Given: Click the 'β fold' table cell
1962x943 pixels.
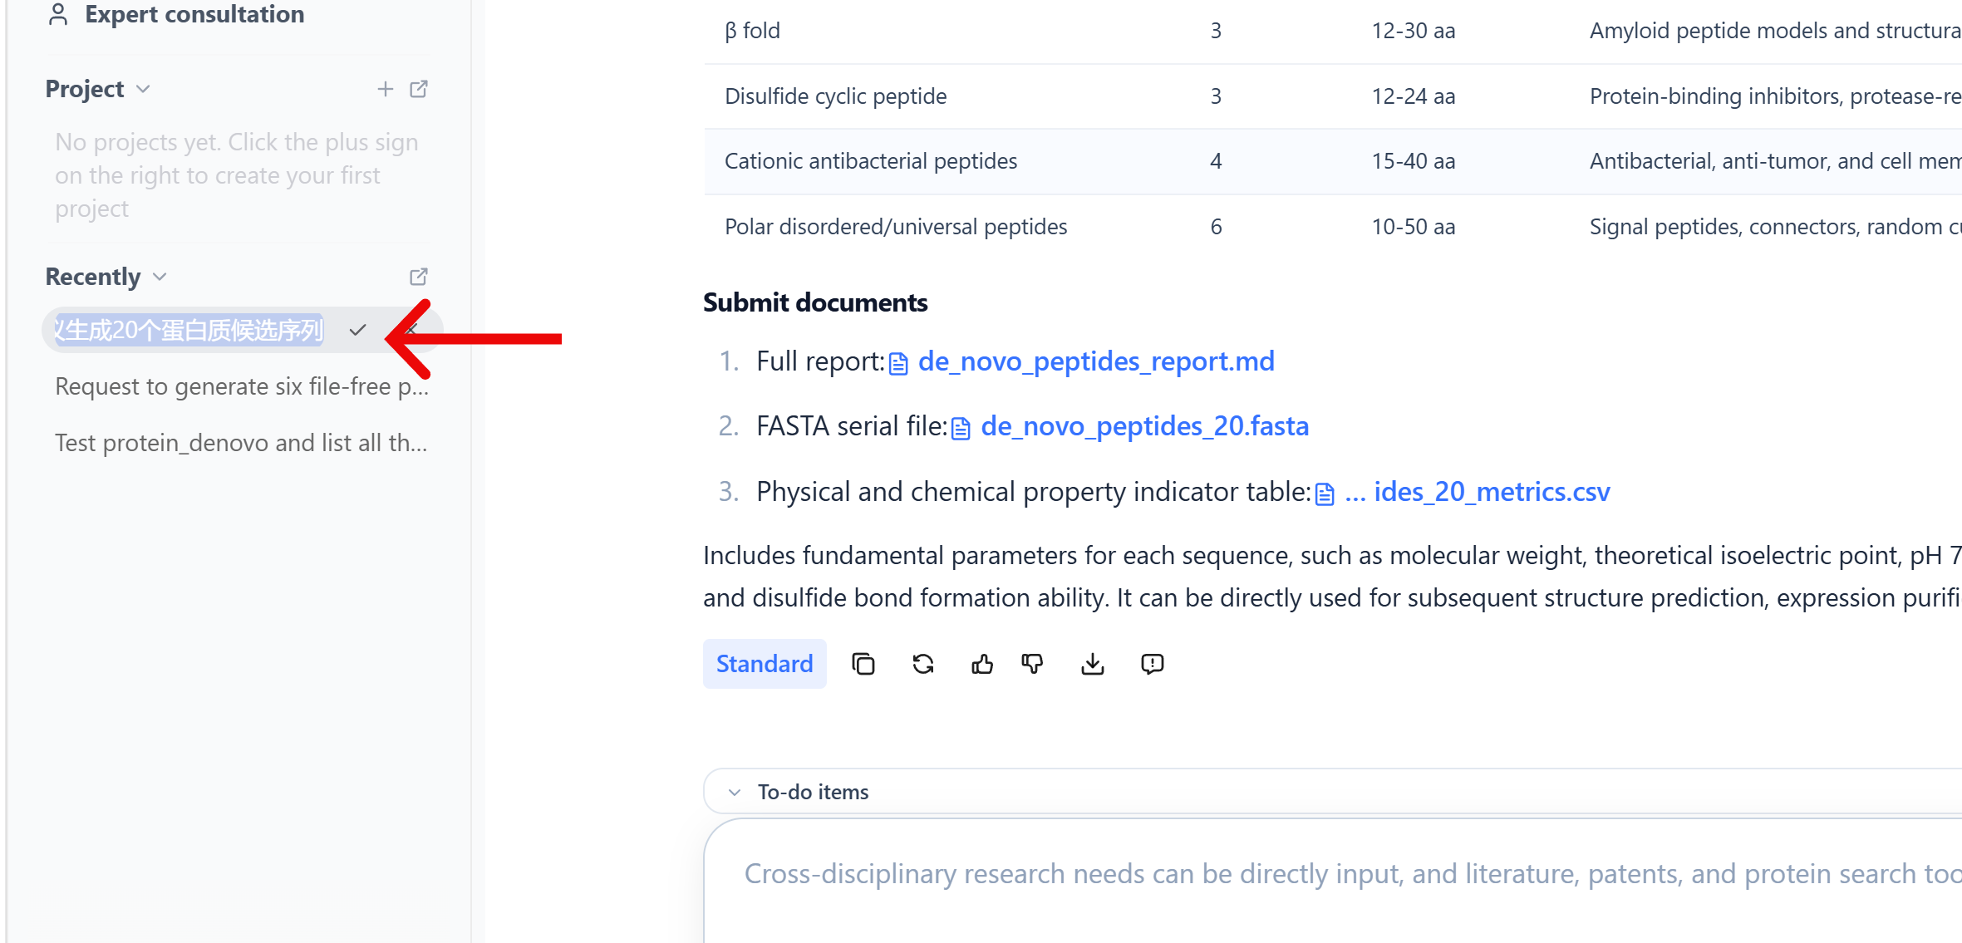Looking at the screenshot, I should pos(752,31).
